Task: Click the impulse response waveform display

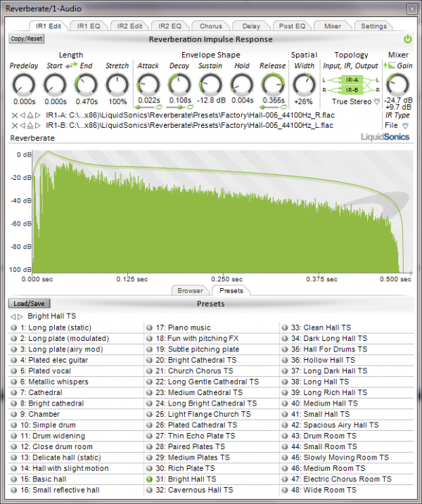Action: [222, 212]
